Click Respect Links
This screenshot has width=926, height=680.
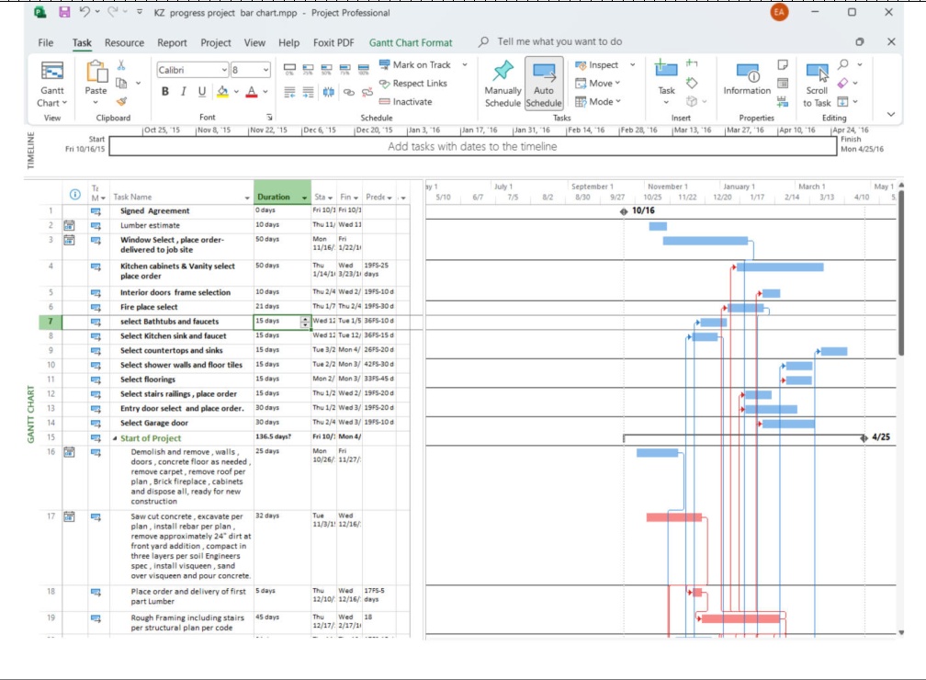pos(412,84)
